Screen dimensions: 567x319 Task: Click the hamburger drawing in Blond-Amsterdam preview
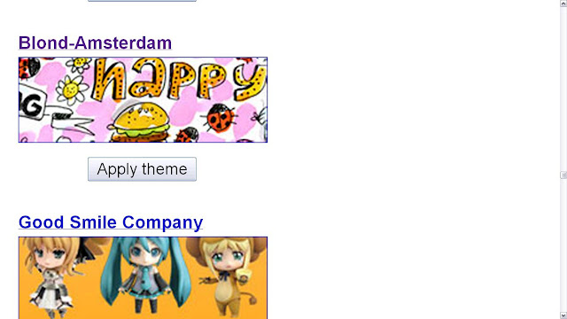[x=140, y=122]
